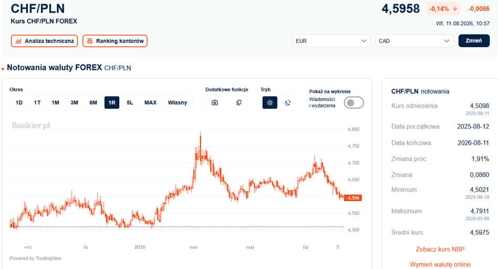The image size is (498, 269).
Task: Toggle news and events on chart
Action: coord(354,103)
